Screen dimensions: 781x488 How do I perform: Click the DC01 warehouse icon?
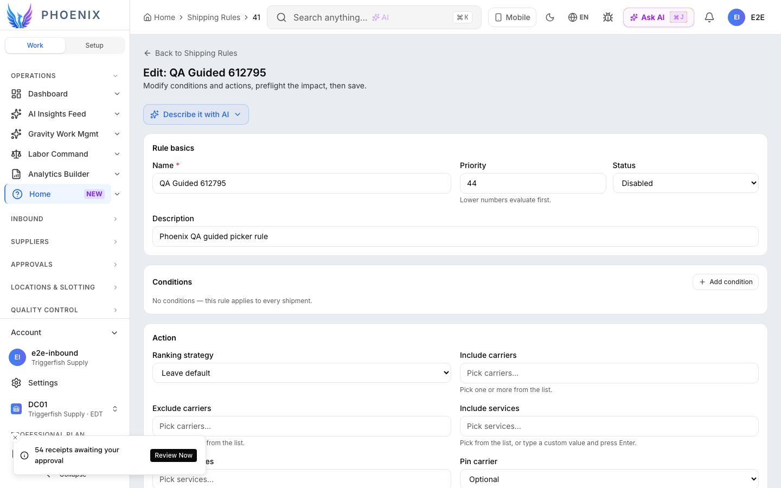click(16, 409)
